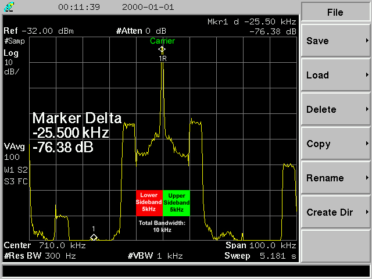The width and height of the screenshot is (372, 279).
Task: Select the Rename softkey
Action: [x=335, y=178]
